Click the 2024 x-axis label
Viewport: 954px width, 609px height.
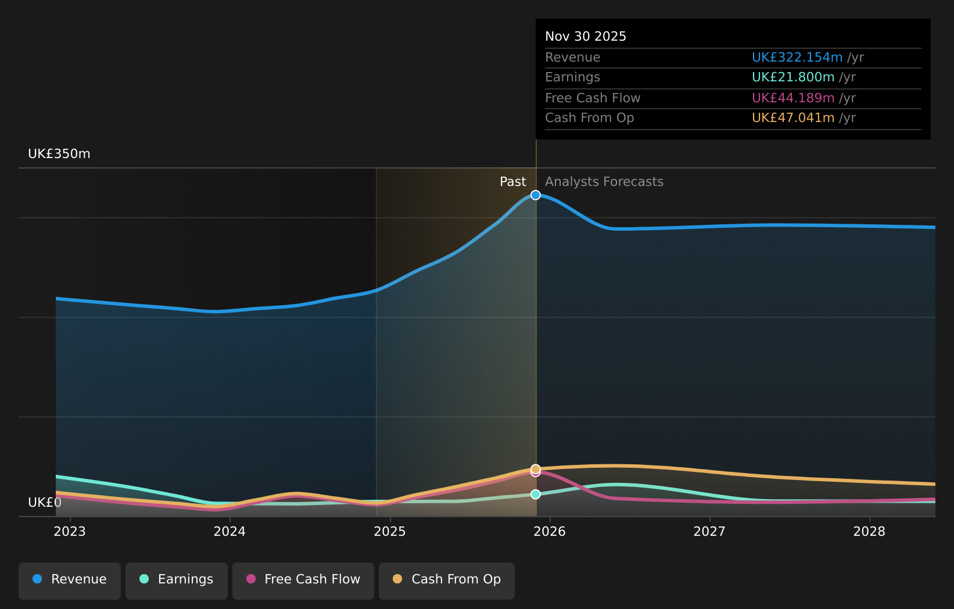click(229, 532)
